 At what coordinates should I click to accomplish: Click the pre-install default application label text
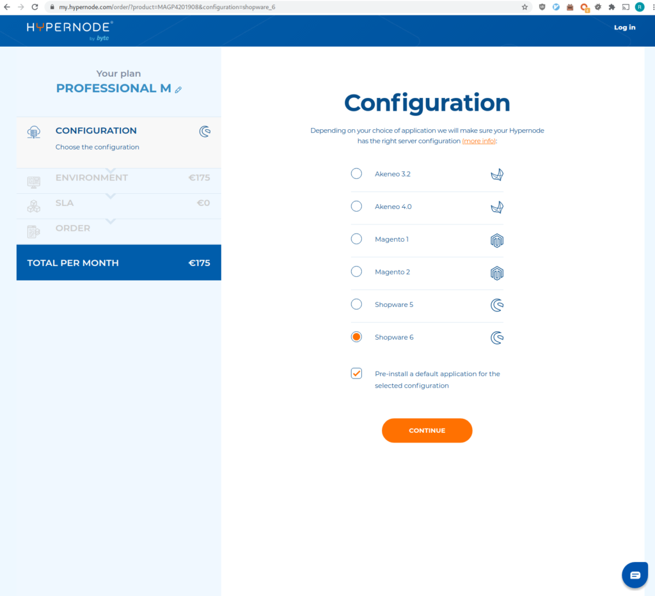click(437, 380)
